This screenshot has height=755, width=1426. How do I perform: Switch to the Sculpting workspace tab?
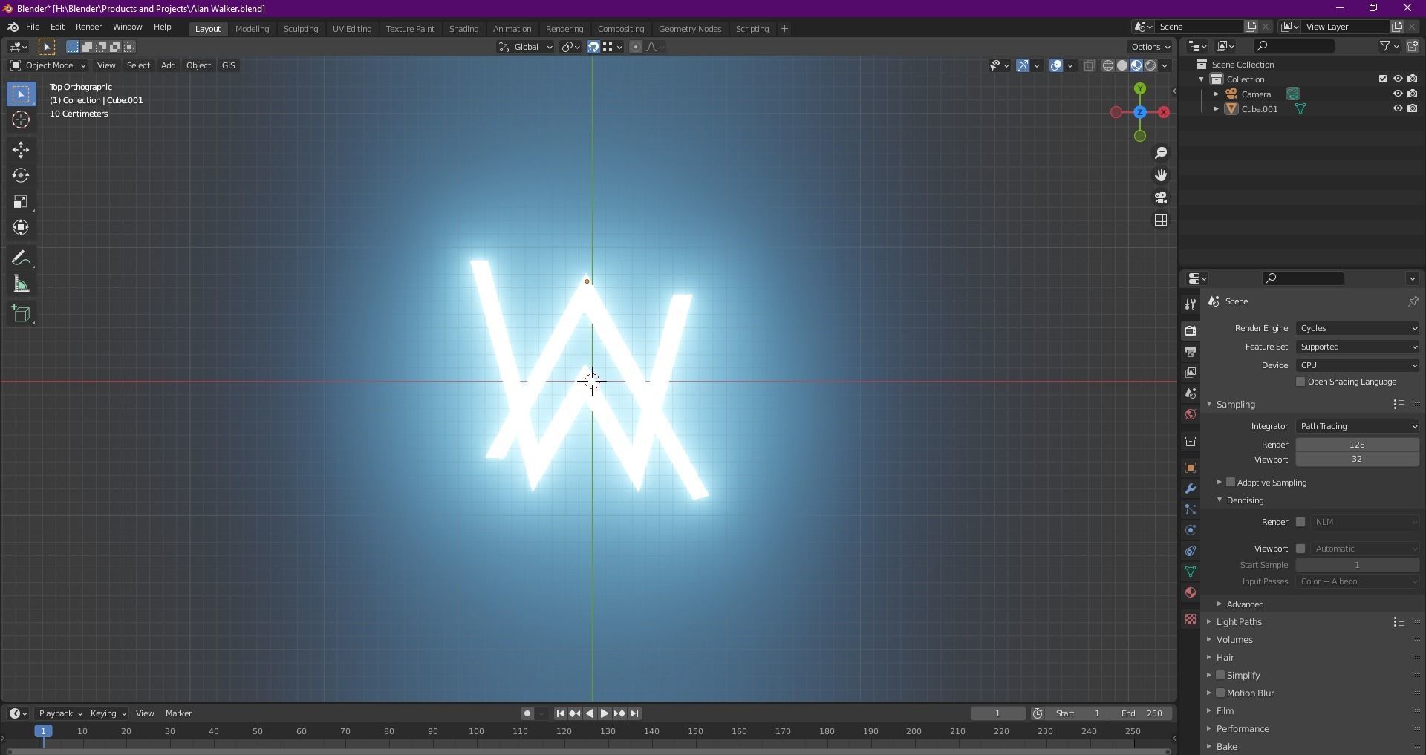[301, 29]
